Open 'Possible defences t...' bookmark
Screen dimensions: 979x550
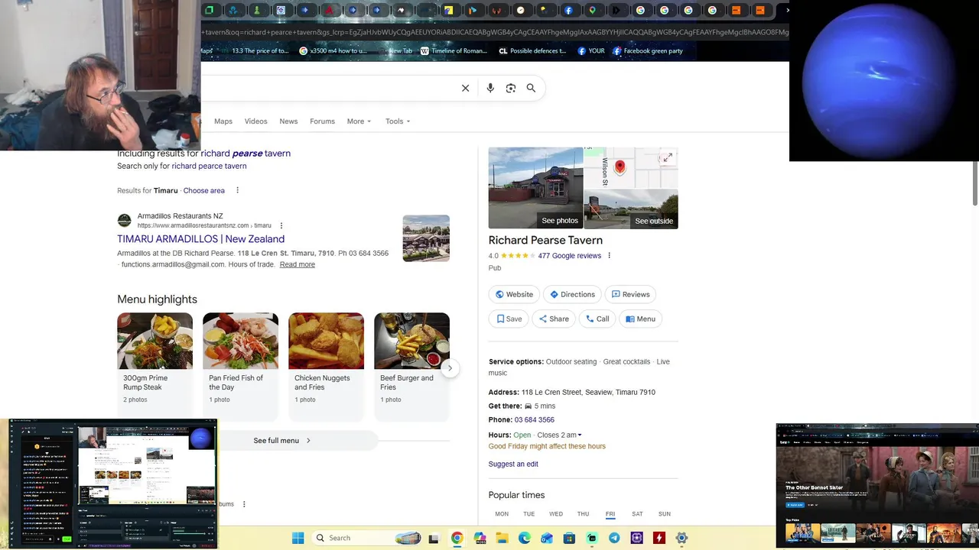(532, 51)
